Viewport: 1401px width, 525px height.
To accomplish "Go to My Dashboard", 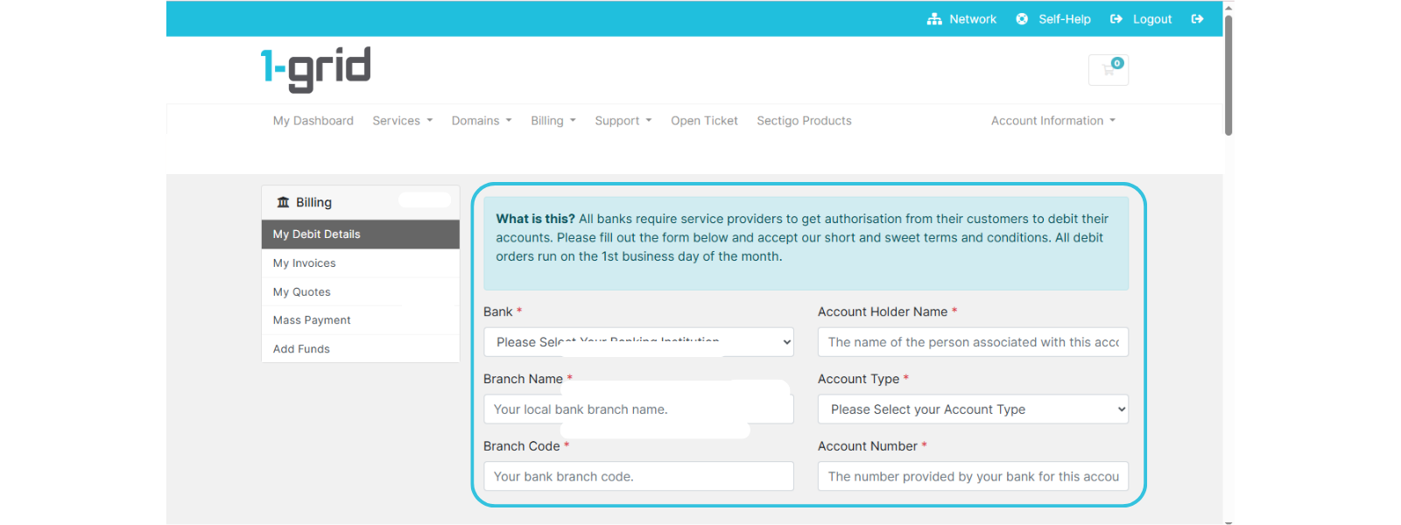I will 313,121.
